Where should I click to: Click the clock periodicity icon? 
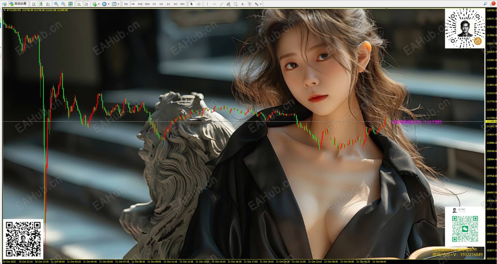104,4
